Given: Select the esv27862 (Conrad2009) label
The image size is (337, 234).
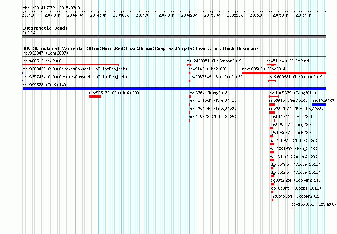Looking at the screenshot, I should (293, 156).
